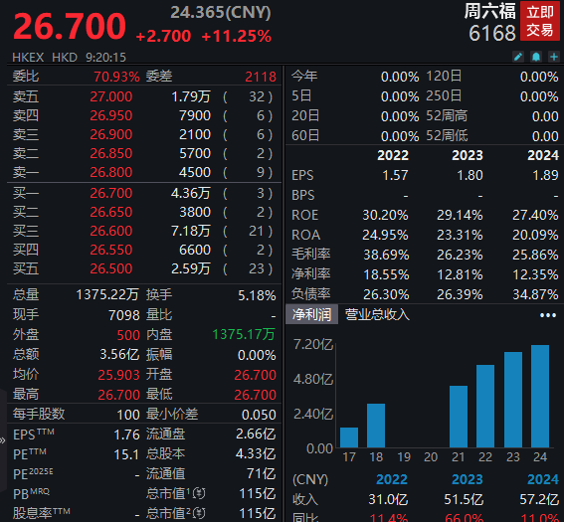Click the 2024 负债率 value 34.87%
Screen dimensions: 564x522
point(535,294)
